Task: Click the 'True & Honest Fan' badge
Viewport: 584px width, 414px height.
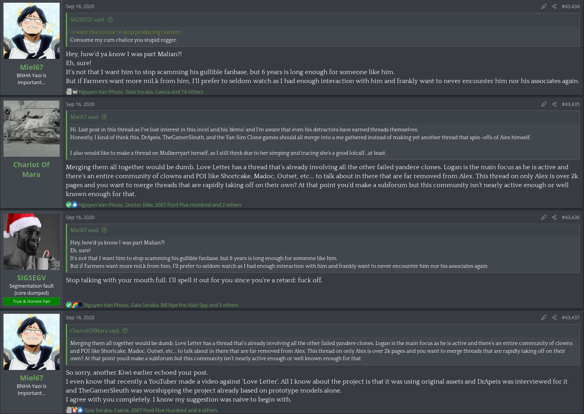Action: (32, 301)
